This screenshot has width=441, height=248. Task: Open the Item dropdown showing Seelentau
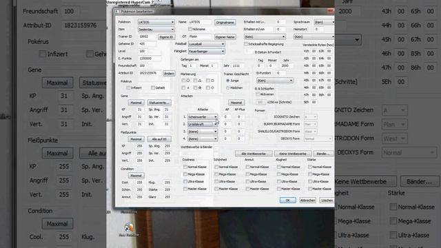click(x=156, y=29)
